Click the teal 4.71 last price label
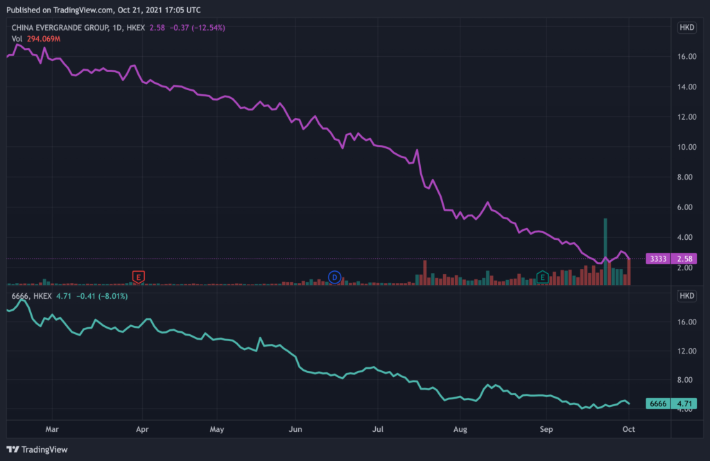 coord(684,403)
